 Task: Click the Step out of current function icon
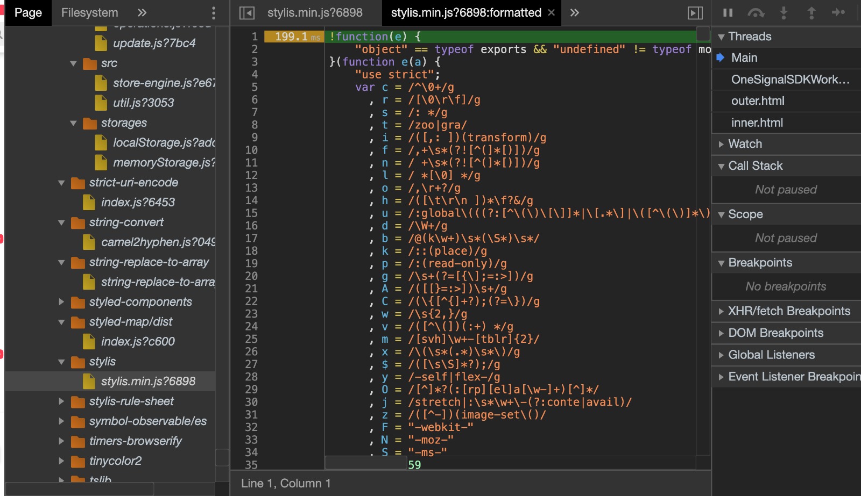click(x=811, y=13)
